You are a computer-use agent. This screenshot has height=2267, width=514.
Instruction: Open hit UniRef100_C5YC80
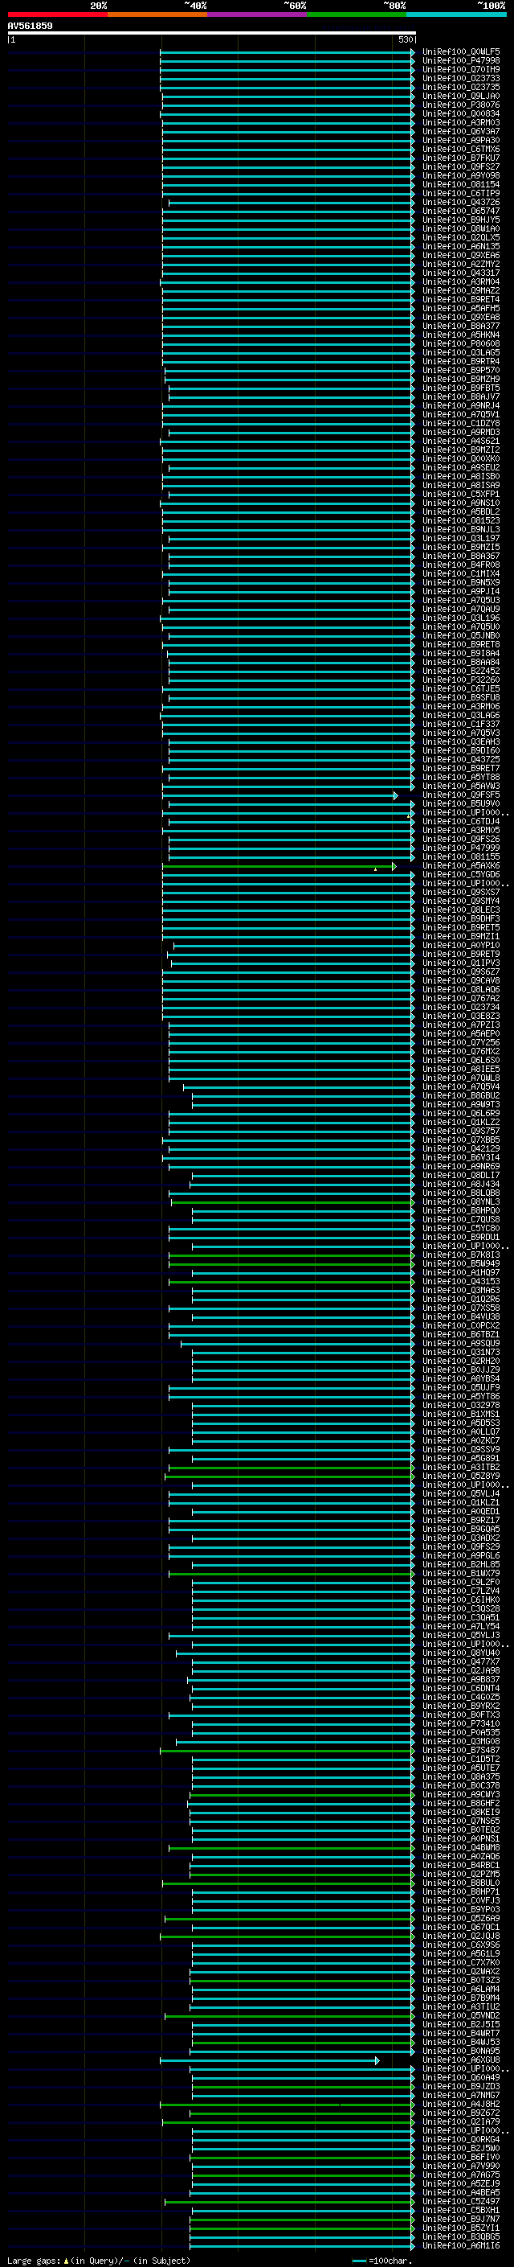pos(461,1229)
